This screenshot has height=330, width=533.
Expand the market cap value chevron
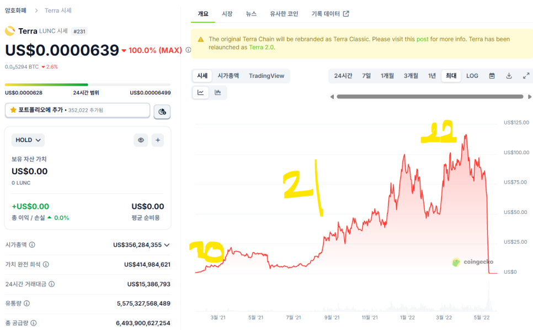coord(167,245)
